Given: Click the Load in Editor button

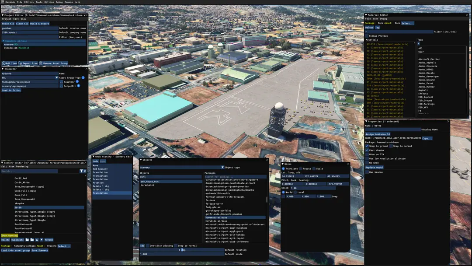Looking at the screenshot, I should click(11, 91).
